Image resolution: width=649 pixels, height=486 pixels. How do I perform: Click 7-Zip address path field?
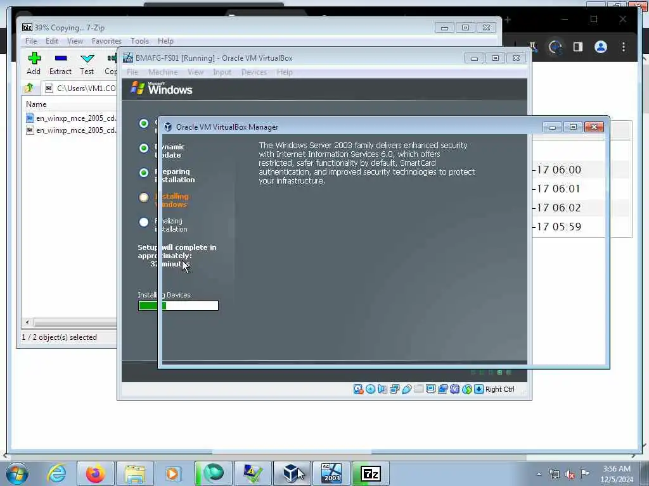pos(80,88)
